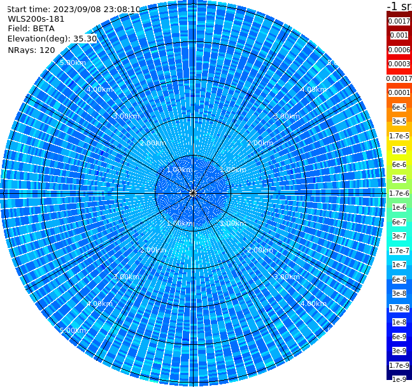Select the 0.0003 colorbar value

(399, 64)
